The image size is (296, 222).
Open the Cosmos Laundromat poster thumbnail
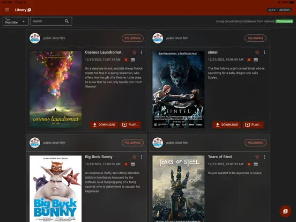point(56,90)
